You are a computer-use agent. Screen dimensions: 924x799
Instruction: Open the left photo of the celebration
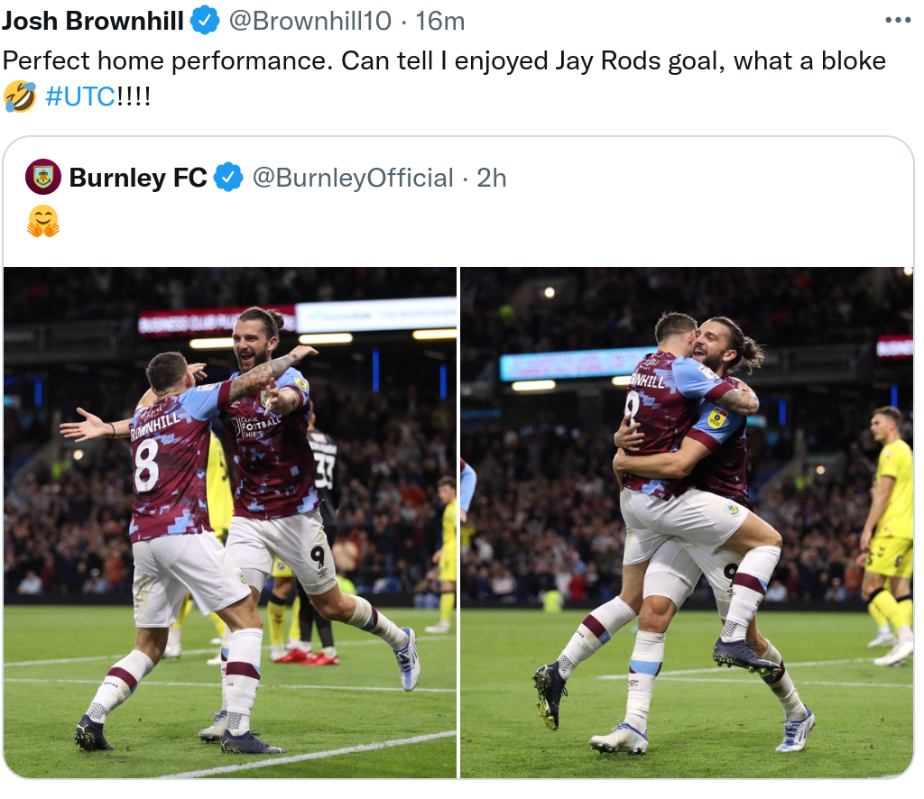click(x=230, y=523)
